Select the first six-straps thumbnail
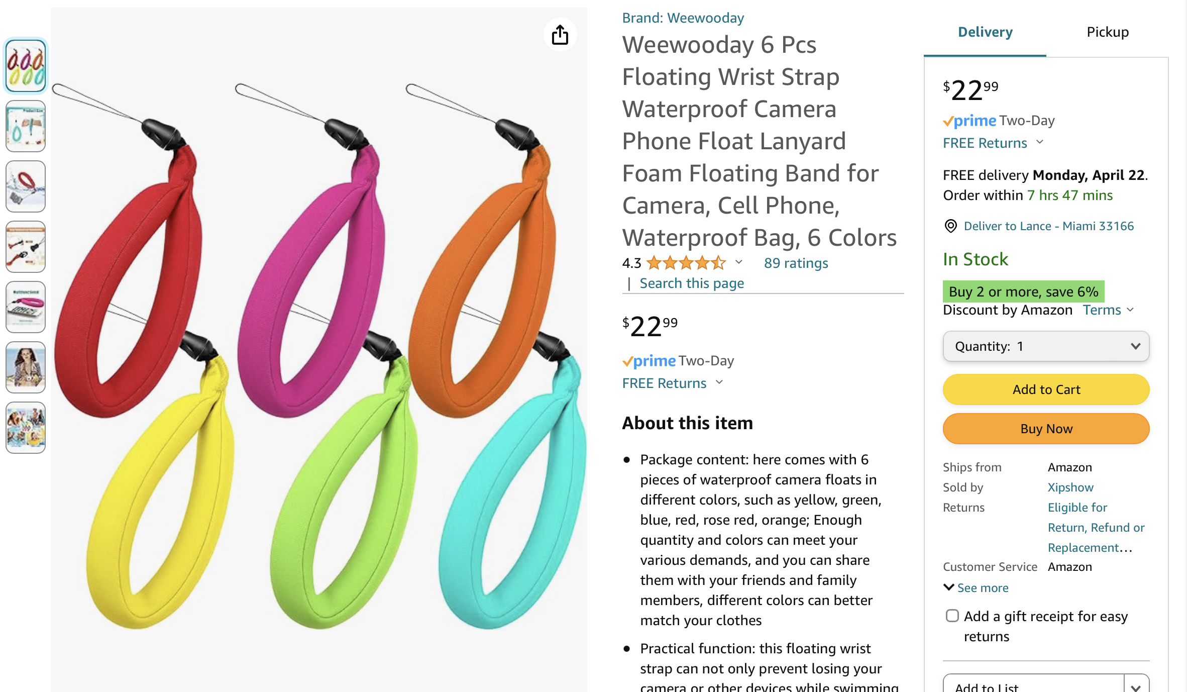 tap(26, 66)
